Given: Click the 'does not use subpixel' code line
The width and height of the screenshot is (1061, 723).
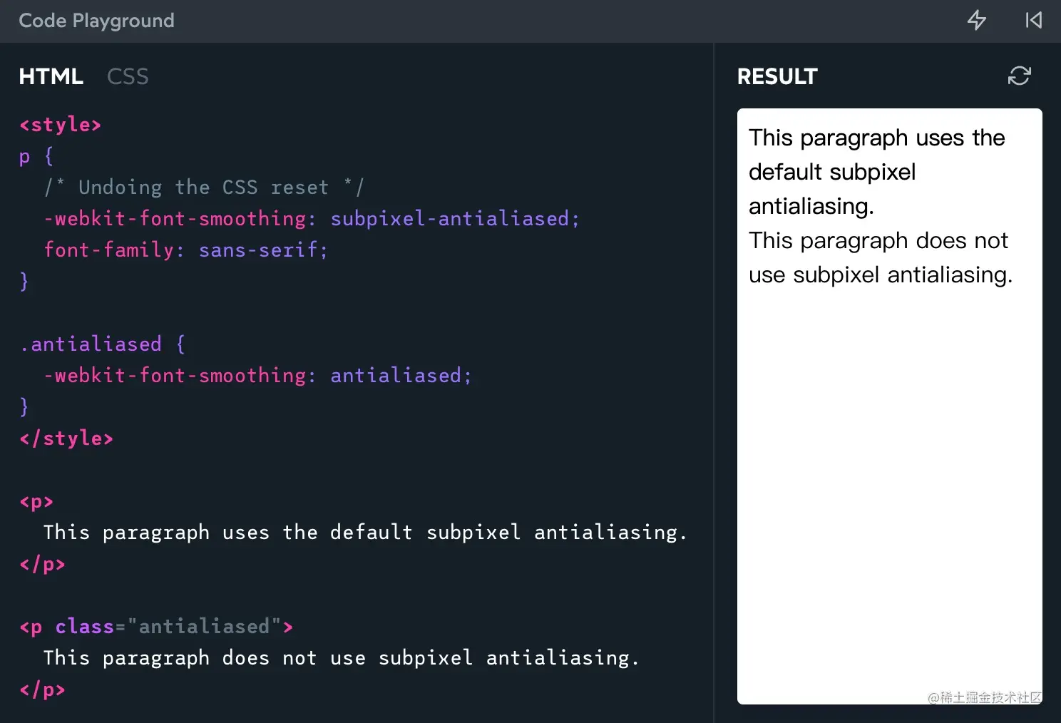Looking at the screenshot, I should pyautogui.click(x=341, y=658).
